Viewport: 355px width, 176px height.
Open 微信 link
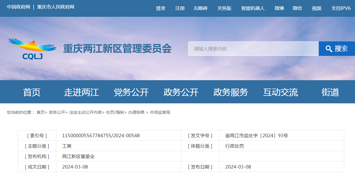(x=297, y=8)
